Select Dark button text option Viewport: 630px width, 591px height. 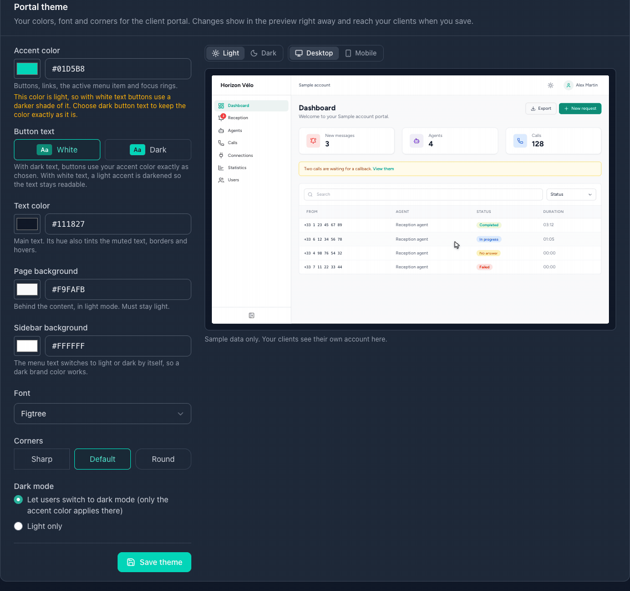148,150
